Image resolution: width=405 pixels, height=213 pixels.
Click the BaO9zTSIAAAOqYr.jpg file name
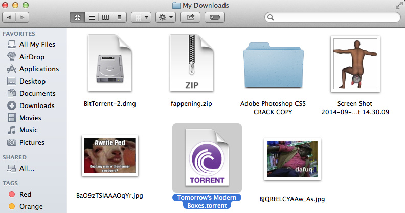click(109, 196)
